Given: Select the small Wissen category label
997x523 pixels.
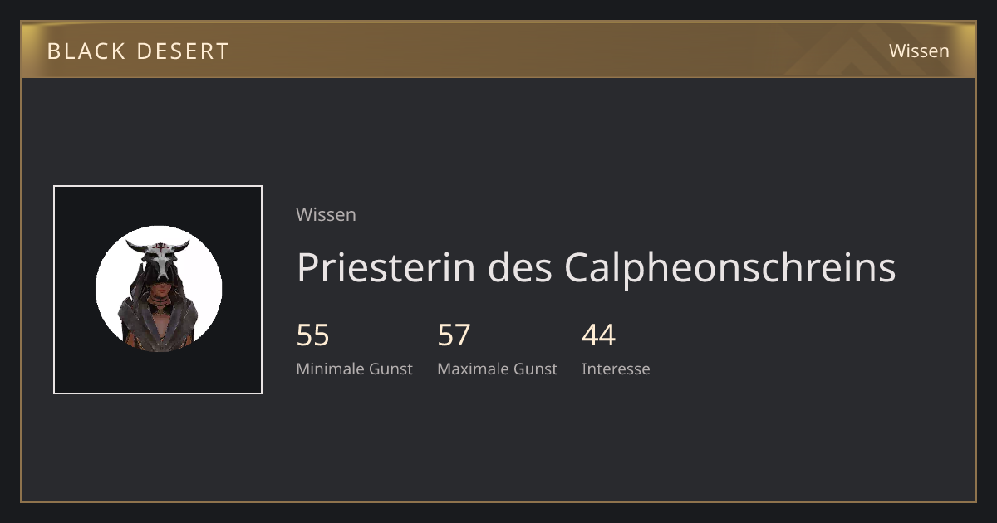Looking at the screenshot, I should pyautogui.click(x=326, y=214).
